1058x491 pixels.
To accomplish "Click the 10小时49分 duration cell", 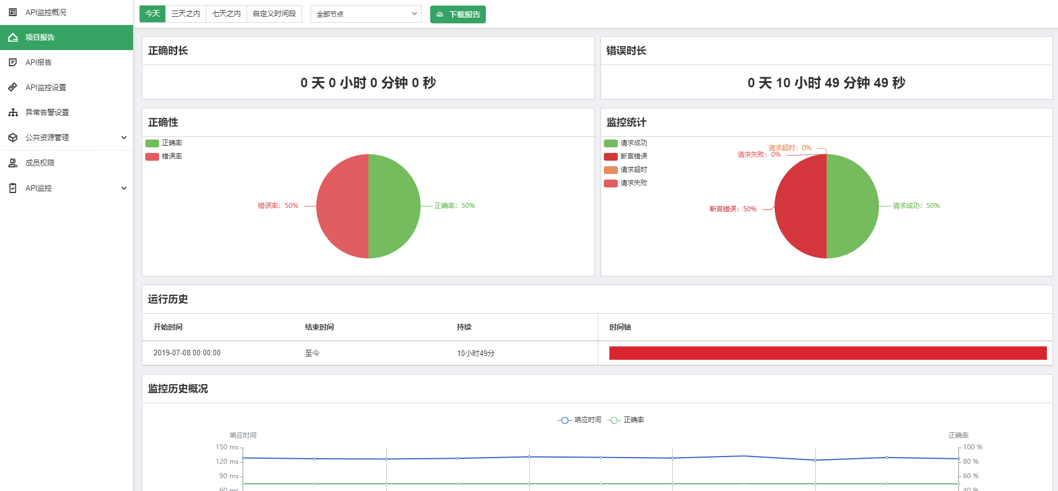I will click(476, 353).
